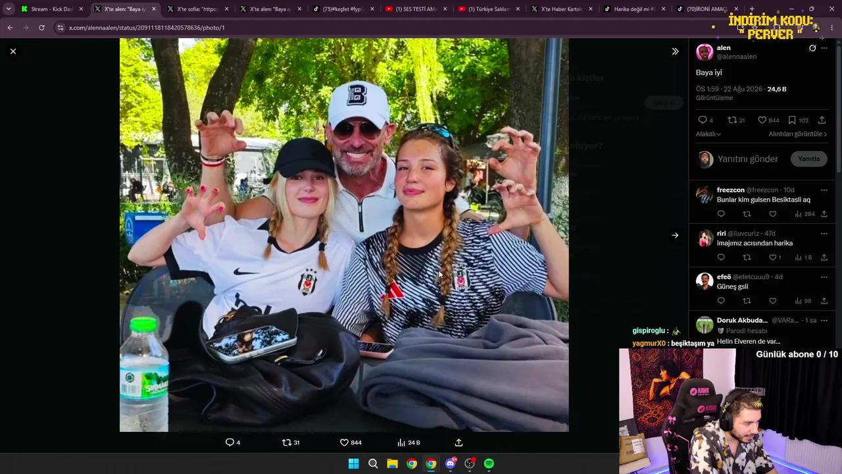Switch to the Harika değil mi tab
Viewport: 842px width, 474px height.
tap(633, 9)
